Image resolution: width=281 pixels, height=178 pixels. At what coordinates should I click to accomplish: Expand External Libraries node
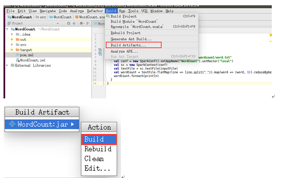(7, 66)
